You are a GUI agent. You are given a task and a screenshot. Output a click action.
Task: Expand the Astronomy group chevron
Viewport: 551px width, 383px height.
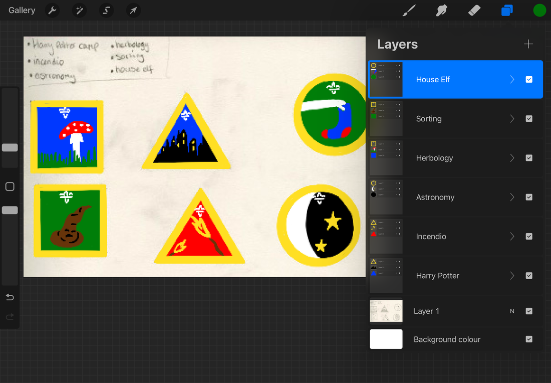coord(512,198)
